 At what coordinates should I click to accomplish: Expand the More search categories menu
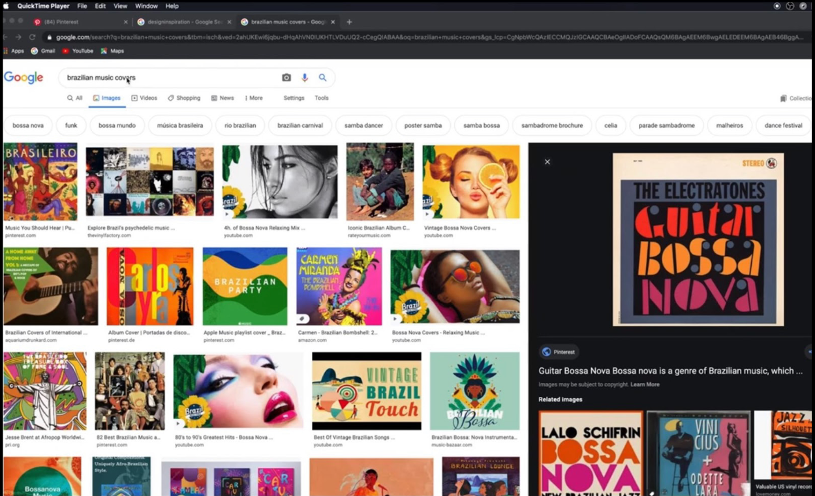(x=253, y=98)
